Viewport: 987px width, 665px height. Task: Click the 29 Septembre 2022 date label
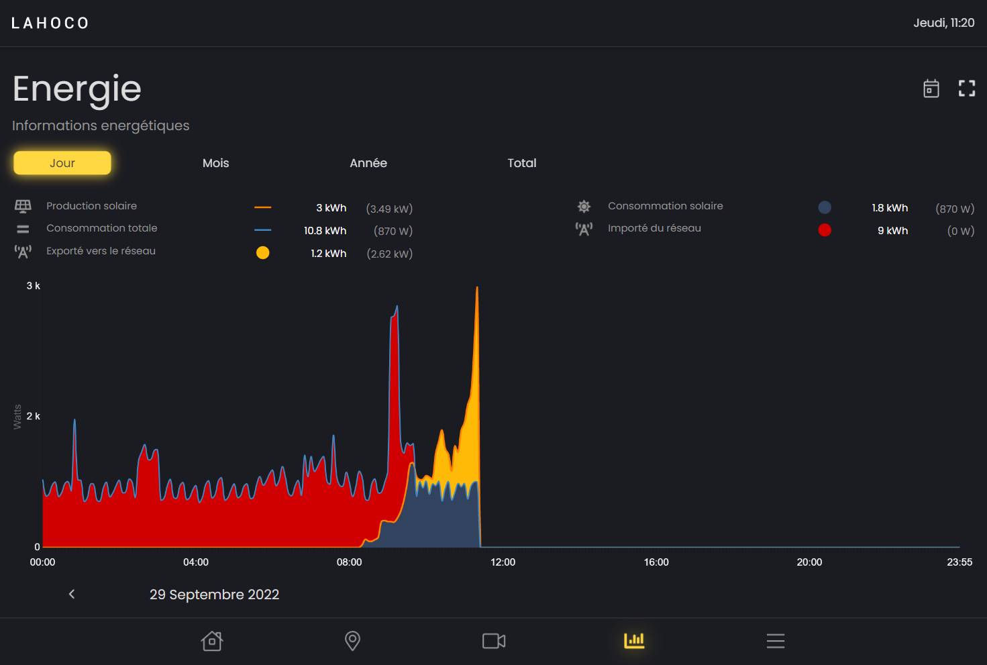214,595
